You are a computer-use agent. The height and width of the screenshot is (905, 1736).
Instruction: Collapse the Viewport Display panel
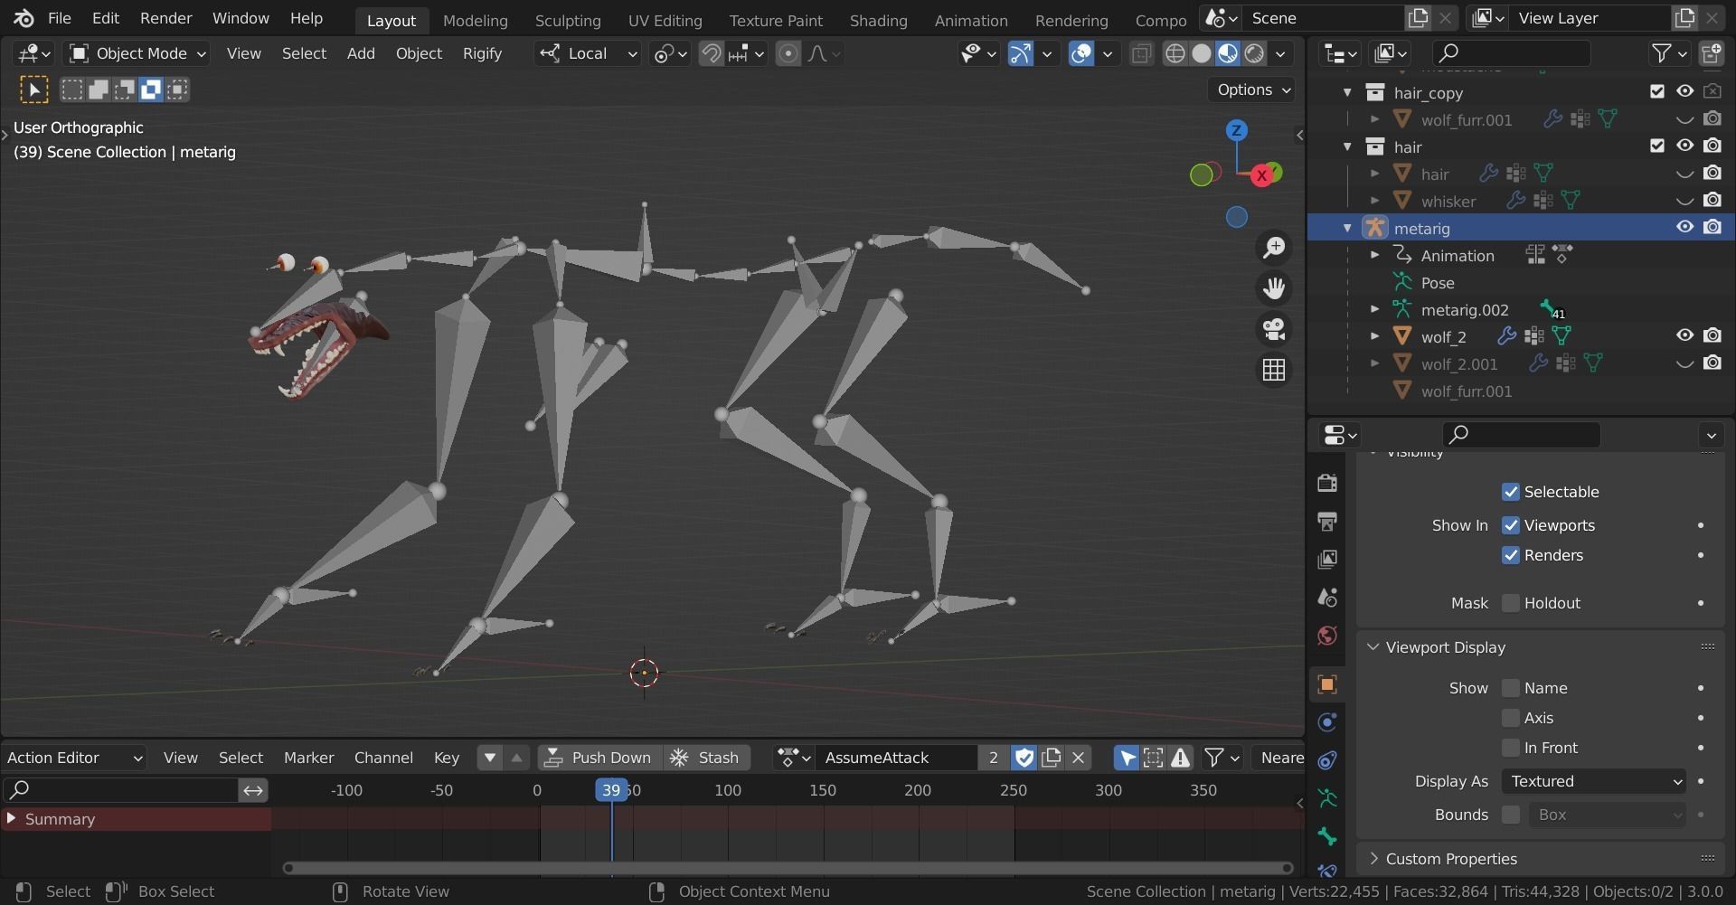[1373, 647]
